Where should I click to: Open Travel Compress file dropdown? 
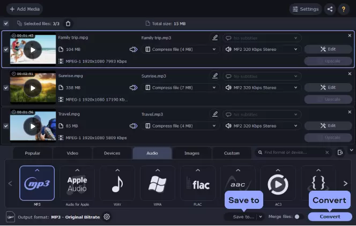181,126
